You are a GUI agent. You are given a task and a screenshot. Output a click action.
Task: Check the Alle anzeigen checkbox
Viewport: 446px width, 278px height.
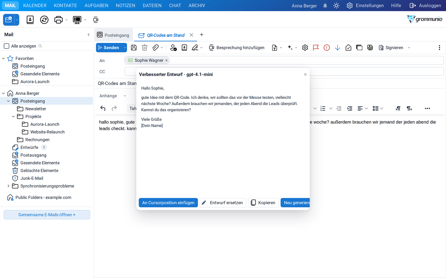7,46
